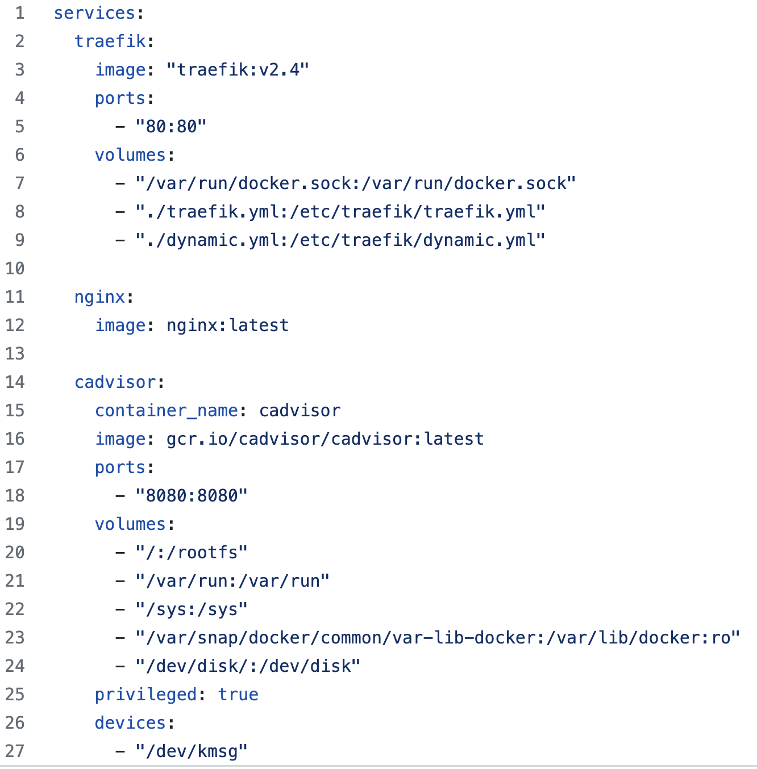The image size is (757, 769).
Task: Click the var-lib-docker read-only volume string
Action: tap(438, 638)
